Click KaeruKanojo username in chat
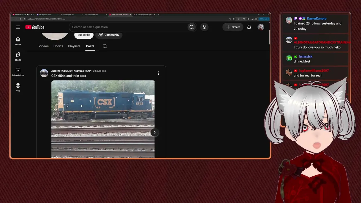Image resolution: width=361 pixels, height=203 pixels. click(317, 19)
